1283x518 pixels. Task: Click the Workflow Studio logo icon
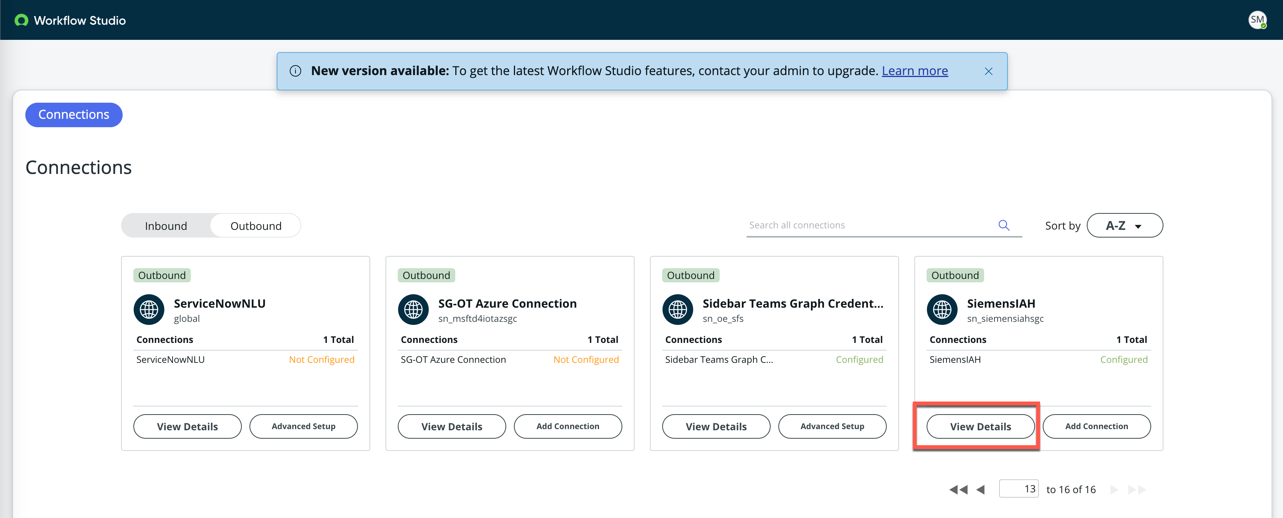pos(21,20)
